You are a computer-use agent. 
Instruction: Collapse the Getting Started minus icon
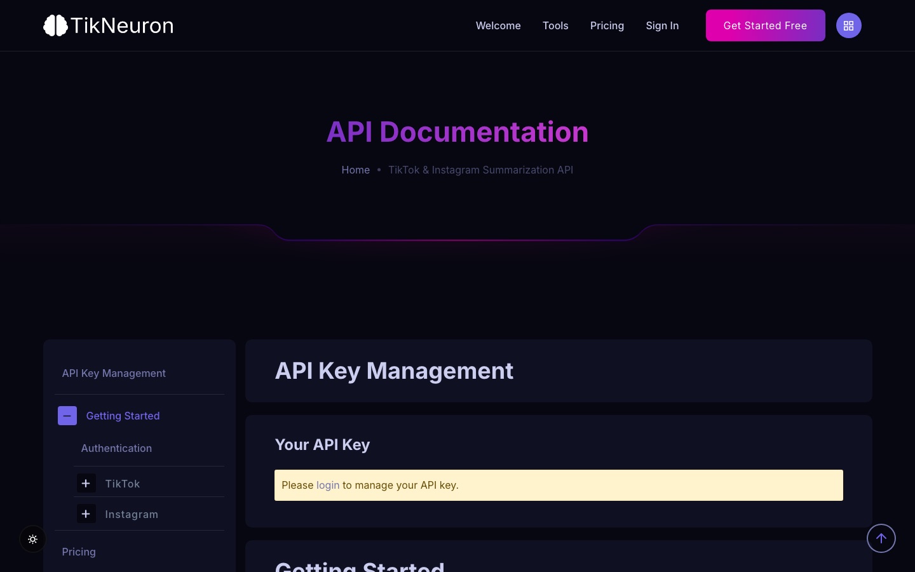click(x=67, y=416)
